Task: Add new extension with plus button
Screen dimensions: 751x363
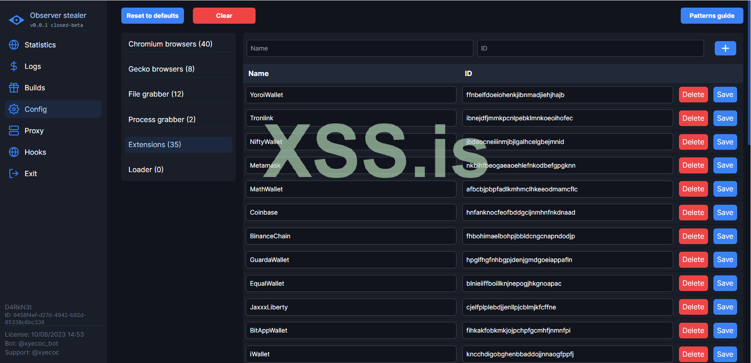Action: point(725,48)
